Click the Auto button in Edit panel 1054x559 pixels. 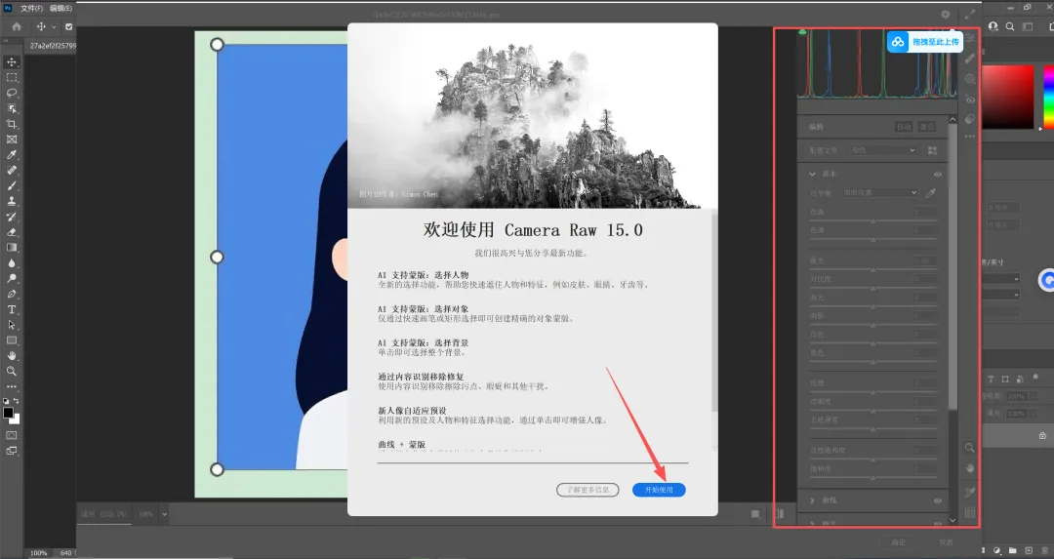click(x=904, y=127)
